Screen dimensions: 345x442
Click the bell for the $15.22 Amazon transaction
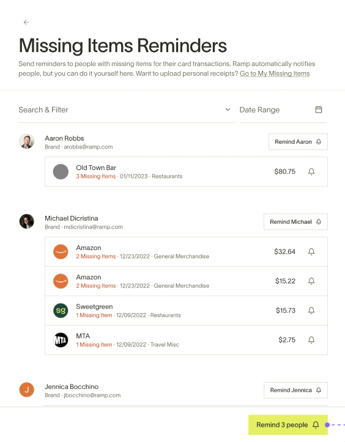(311, 281)
